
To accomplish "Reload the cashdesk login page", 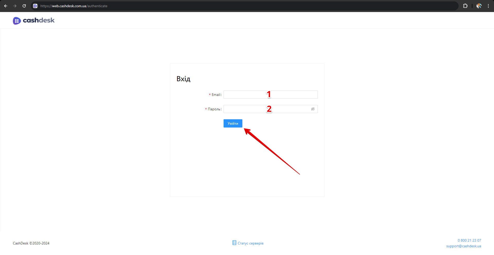I will (x=24, y=6).
